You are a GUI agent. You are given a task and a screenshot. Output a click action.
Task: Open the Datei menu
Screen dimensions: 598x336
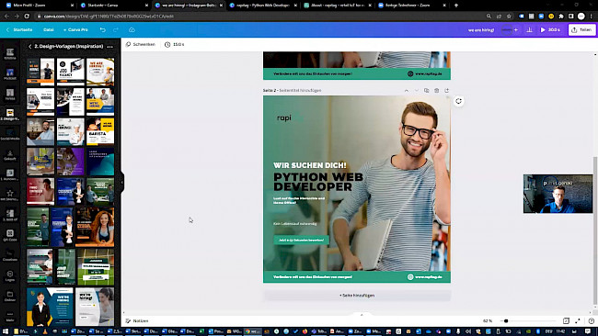click(49, 29)
